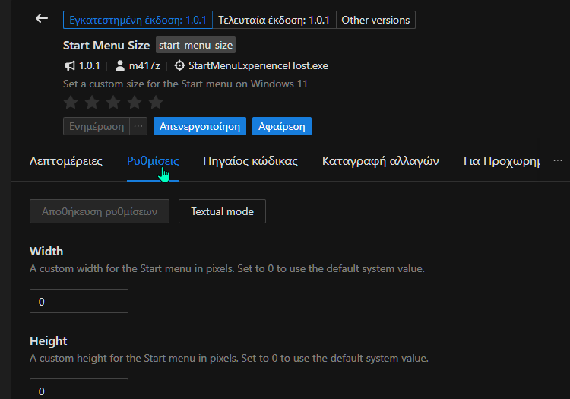Click the megaphone version 1.0.1 icon

(70, 66)
